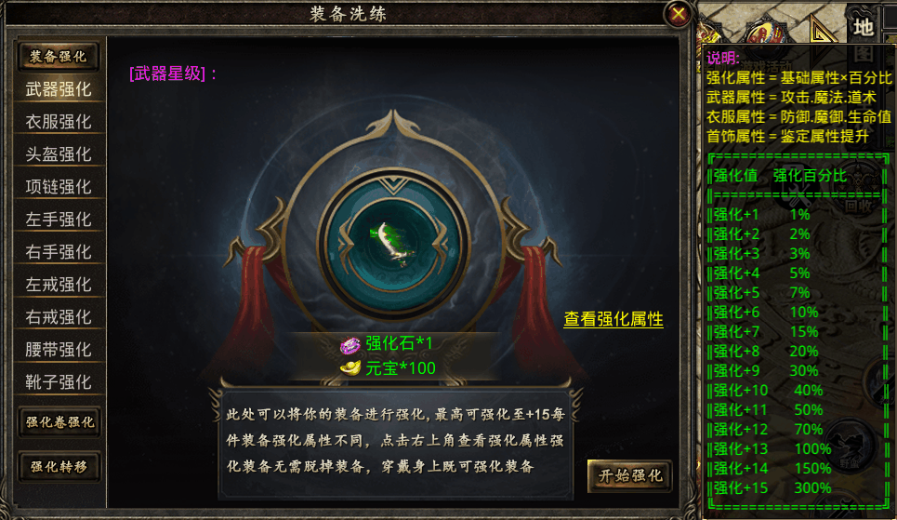Click the 强化转移 transfer button
The image size is (897, 520).
tap(59, 467)
